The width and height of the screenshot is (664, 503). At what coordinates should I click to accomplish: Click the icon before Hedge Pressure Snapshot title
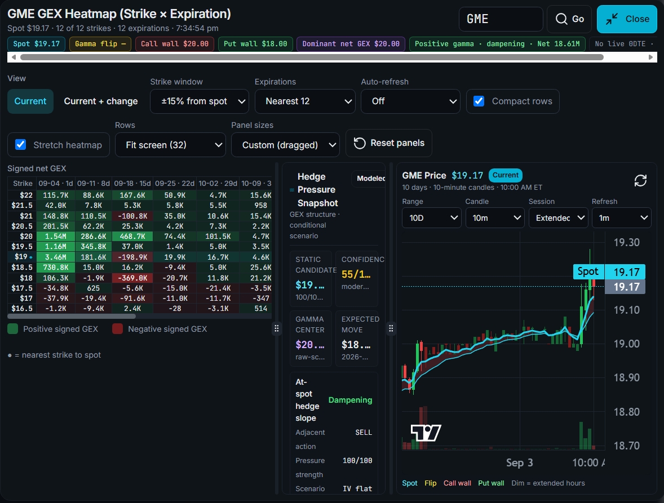point(292,190)
